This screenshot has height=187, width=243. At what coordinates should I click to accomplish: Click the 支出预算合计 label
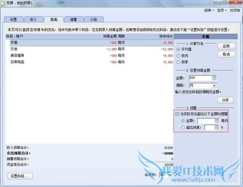click(x=19, y=153)
